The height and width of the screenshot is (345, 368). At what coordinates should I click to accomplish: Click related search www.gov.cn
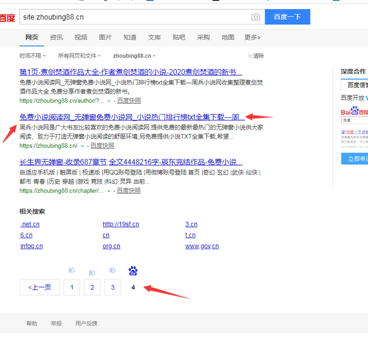point(202,246)
